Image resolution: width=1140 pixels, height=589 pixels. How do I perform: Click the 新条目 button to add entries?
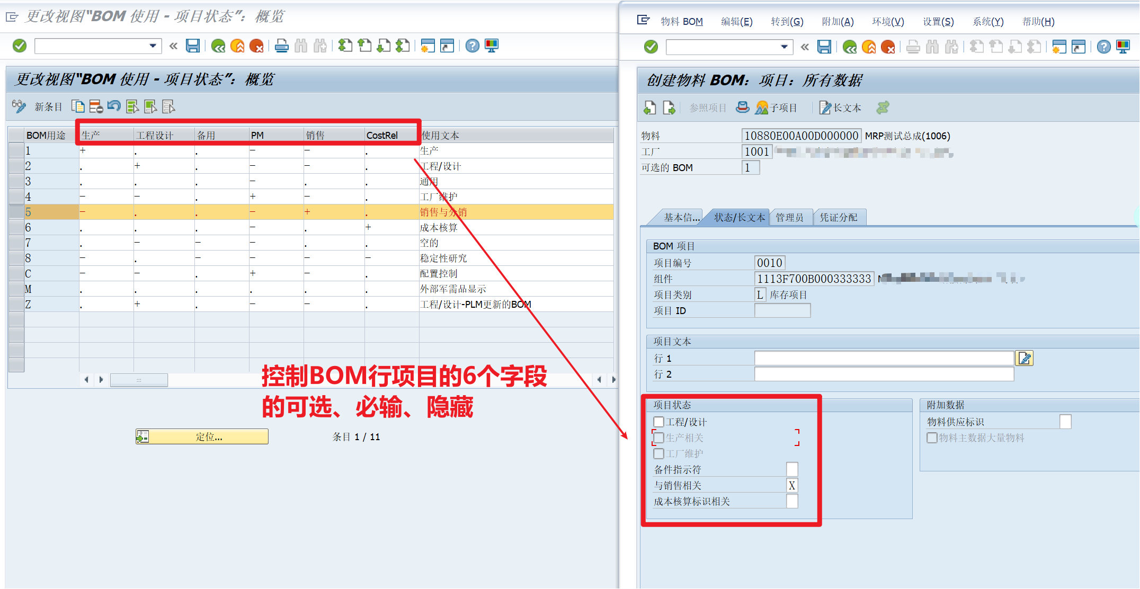click(48, 106)
